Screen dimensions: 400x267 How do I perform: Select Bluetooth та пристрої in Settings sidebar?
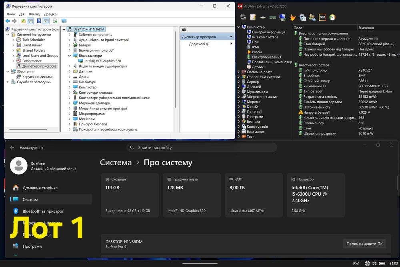(x=51, y=211)
